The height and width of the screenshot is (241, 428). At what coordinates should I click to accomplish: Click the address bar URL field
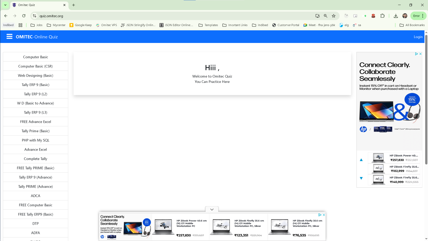pos(157,16)
